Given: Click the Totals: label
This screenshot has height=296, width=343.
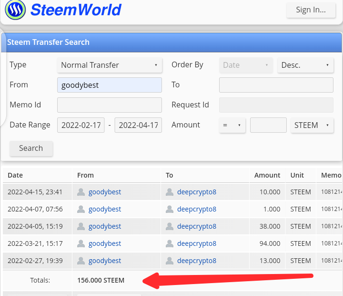Looking at the screenshot, I should [x=40, y=280].
